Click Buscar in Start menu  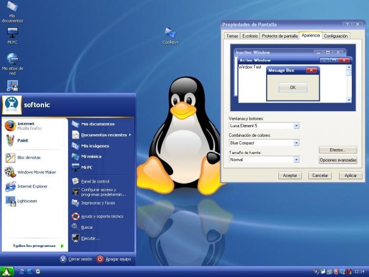83,227
